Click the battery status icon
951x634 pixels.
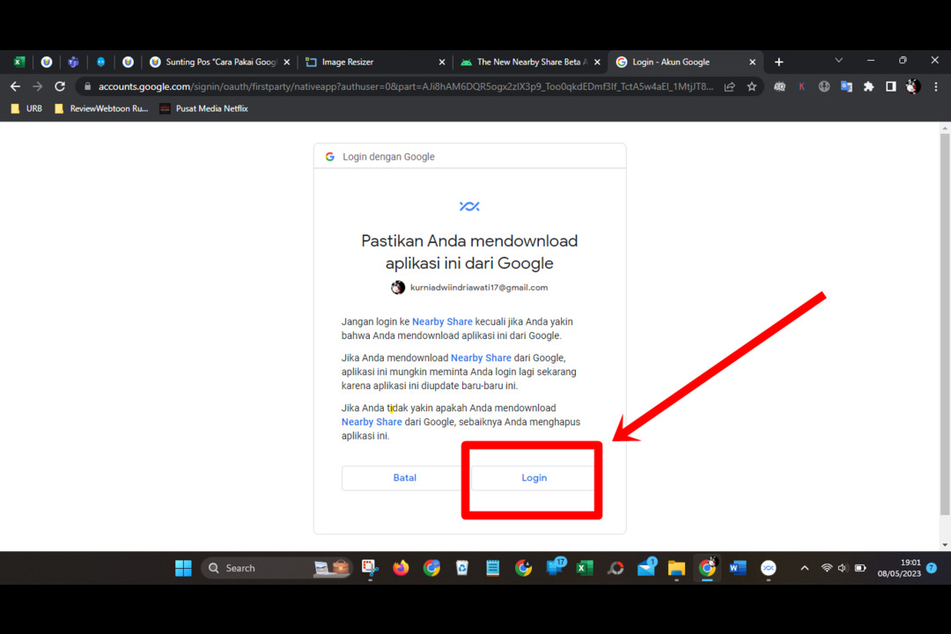[860, 569]
